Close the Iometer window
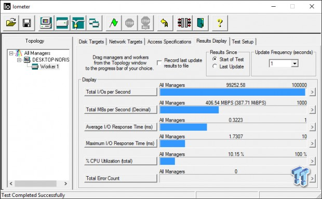This screenshot has width=322, height=199. coord(312,7)
